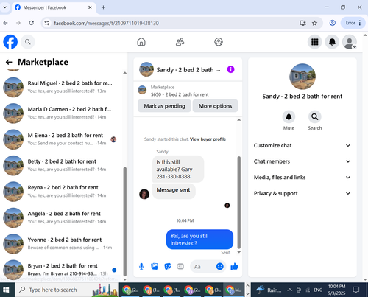This screenshot has width=368, height=297.
Task: Click the browser address bar URL
Action: (x=106, y=23)
